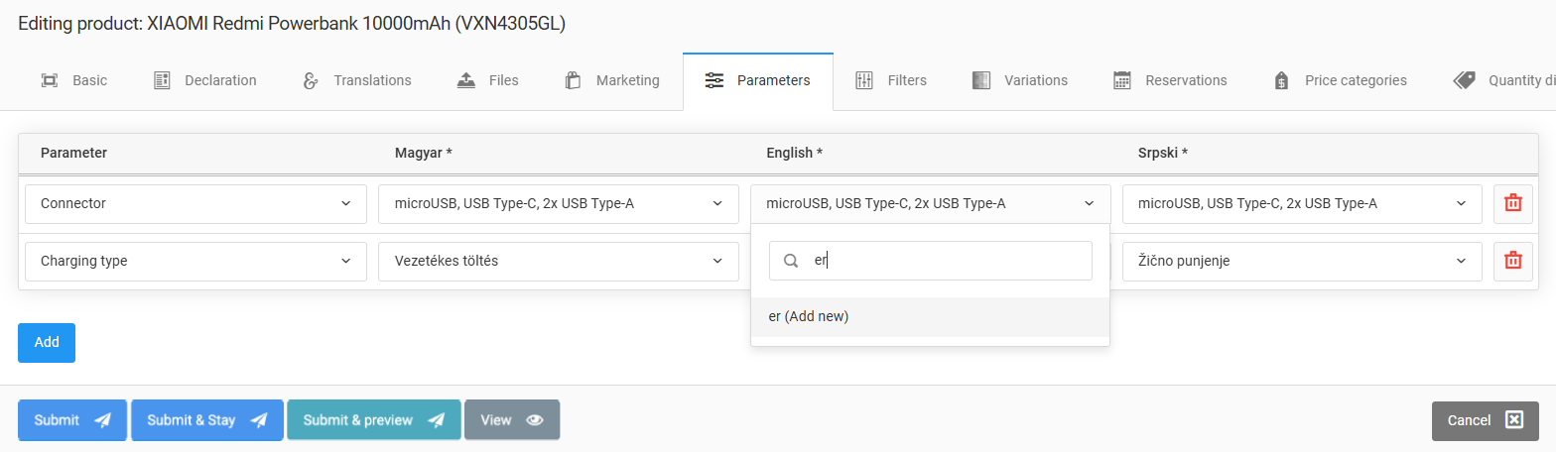
Task: Click the Submit & Stay button
Action: tap(207, 420)
